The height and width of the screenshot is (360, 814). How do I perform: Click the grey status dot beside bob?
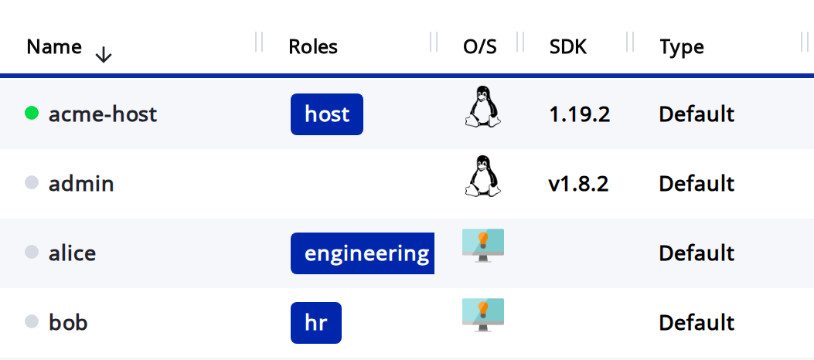(32, 321)
